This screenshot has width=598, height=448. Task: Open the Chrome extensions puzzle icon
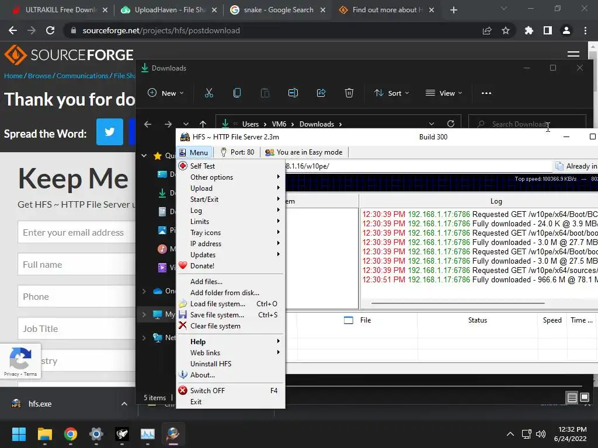[x=529, y=30]
